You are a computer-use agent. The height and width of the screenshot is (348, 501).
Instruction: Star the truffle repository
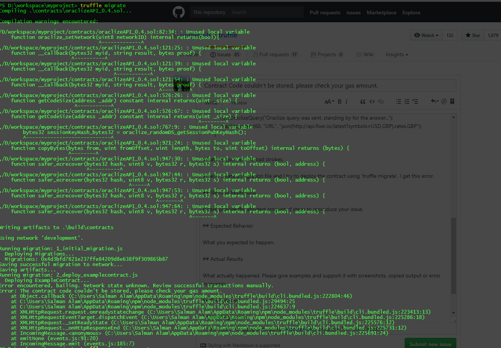473,35
